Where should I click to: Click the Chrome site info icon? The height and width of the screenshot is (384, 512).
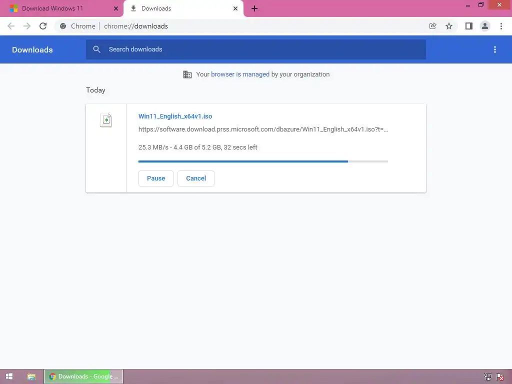click(x=63, y=26)
